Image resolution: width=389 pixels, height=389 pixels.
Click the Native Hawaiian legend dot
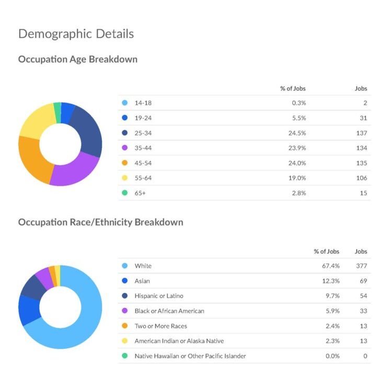[x=124, y=356]
